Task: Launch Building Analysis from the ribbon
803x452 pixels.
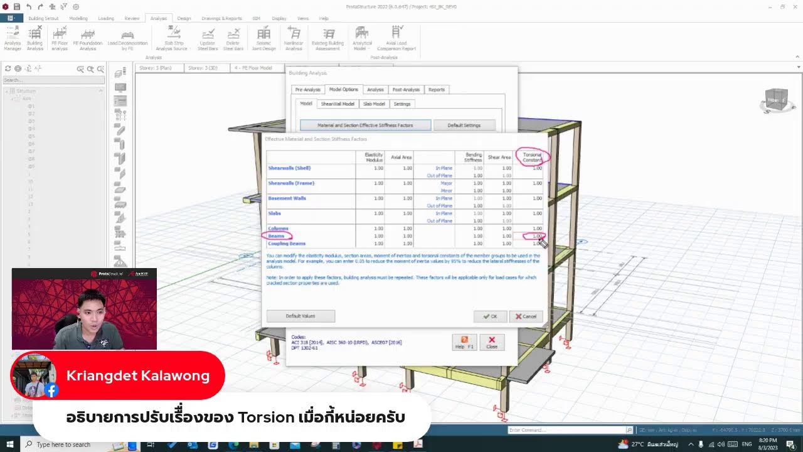Action: click(x=35, y=38)
